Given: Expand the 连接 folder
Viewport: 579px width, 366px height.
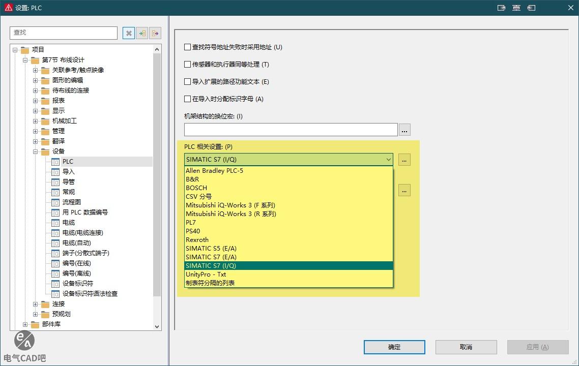Looking at the screenshot, I should [x=36, y=304].
